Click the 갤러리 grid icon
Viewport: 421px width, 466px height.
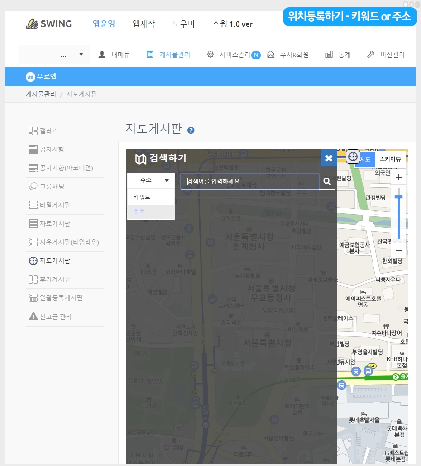[33, 131]
